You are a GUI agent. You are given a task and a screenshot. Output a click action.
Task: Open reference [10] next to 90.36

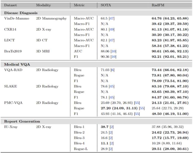[x=114, y=57]
